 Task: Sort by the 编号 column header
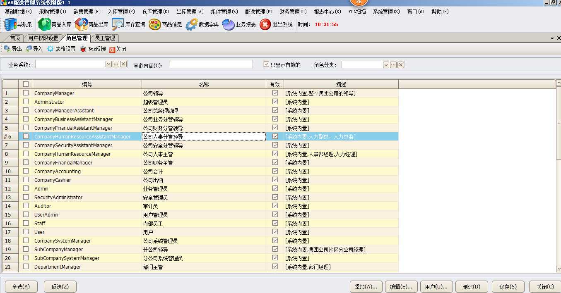coord(87,84)
